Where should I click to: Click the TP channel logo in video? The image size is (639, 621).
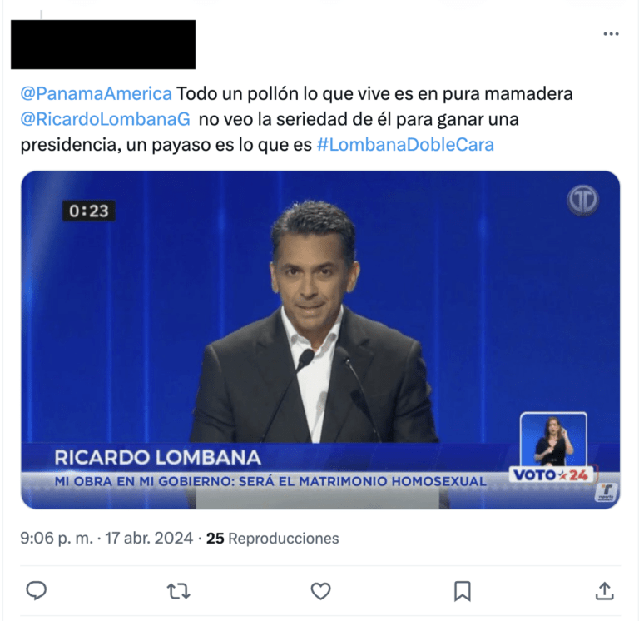click(582, 201)
